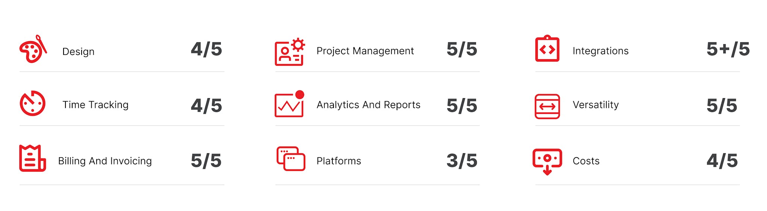The height and width of the screenshot is (211, 767).
Task: Click the Versatility arrows icon
Action: 547,106
